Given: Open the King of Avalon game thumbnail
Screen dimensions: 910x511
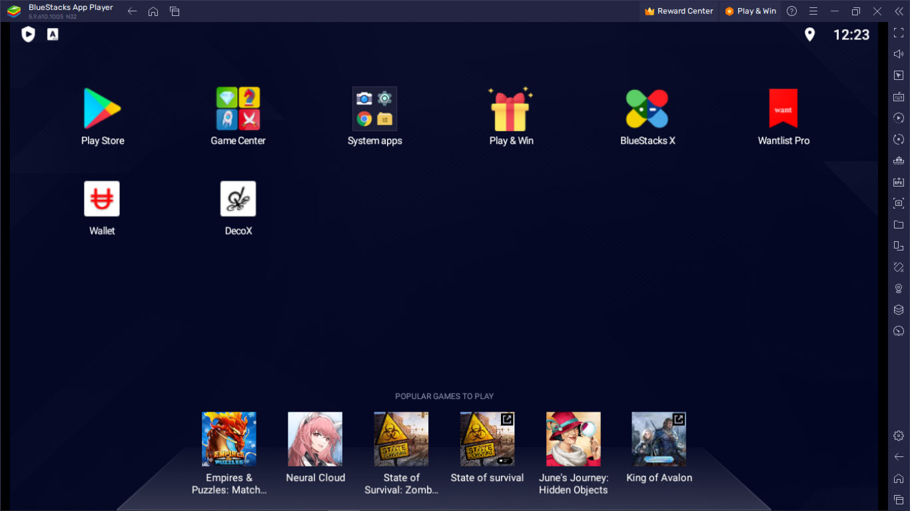Looking at the screenshot, I should (659, 439).
